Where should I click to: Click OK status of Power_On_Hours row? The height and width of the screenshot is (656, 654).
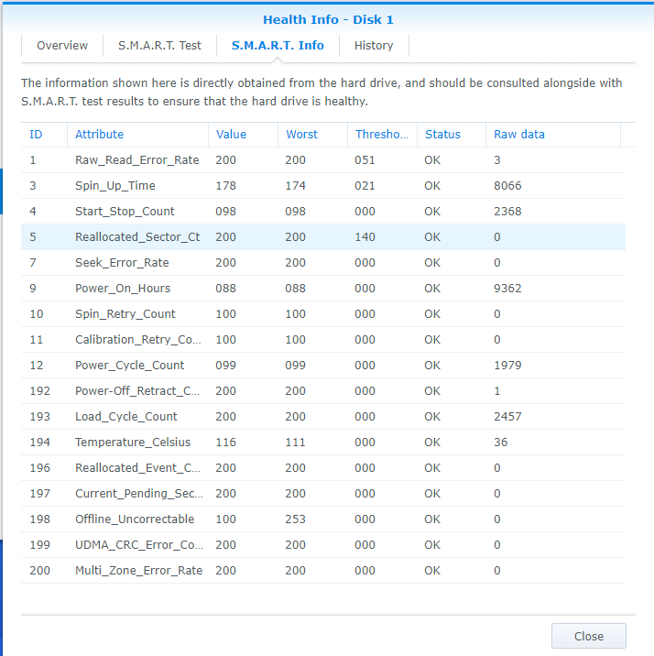[432, 289]
